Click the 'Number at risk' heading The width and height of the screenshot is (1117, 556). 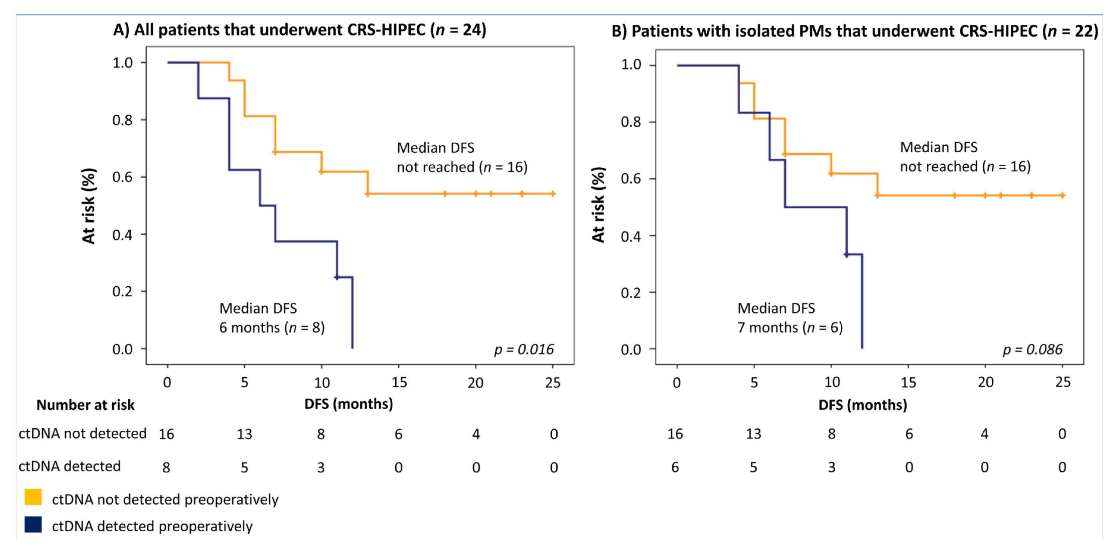[x=86, y=405]
